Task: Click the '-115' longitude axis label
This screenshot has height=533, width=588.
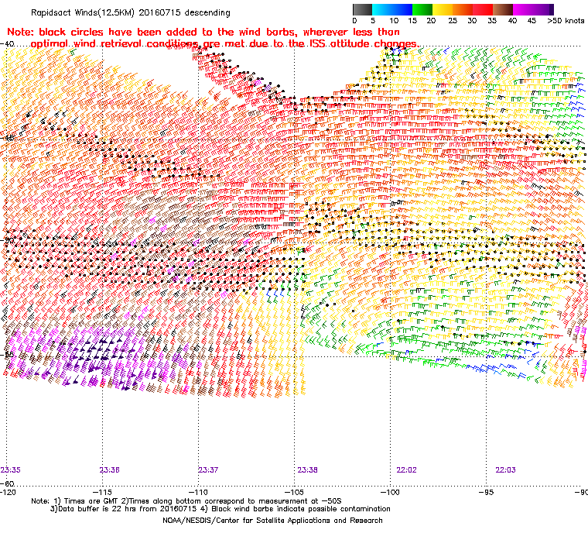Action: point(101,492)
